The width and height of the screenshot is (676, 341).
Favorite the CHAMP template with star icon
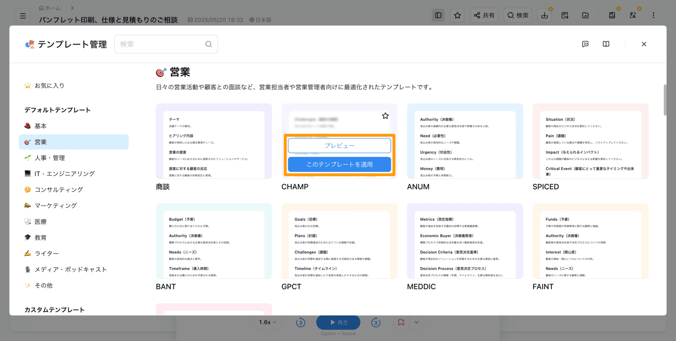point(385,116)
